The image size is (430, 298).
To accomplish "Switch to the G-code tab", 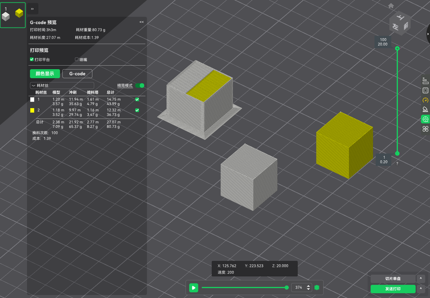I will [77, 73].
